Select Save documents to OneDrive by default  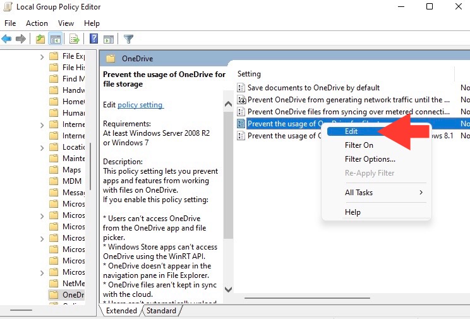pos(313,88)
